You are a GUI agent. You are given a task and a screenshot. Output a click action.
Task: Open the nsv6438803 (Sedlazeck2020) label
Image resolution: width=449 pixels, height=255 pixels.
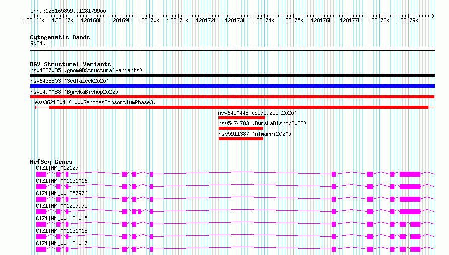coord(70,81)
